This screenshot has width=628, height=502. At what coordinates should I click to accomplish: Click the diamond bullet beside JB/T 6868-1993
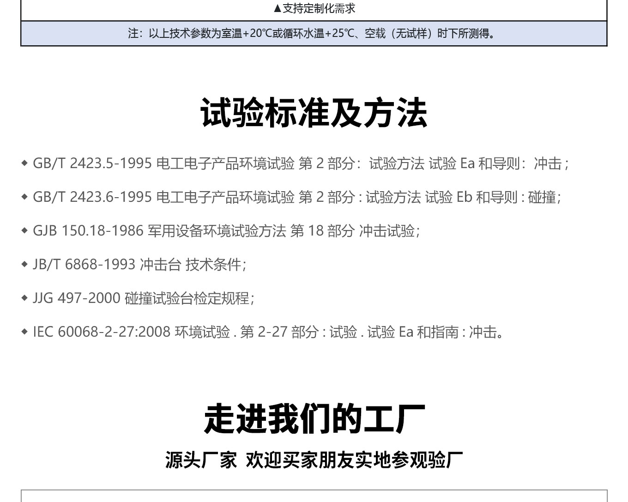[x=25, y=265]
